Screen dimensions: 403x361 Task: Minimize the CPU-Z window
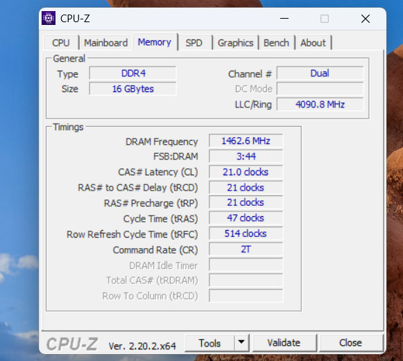pos(284,19)
